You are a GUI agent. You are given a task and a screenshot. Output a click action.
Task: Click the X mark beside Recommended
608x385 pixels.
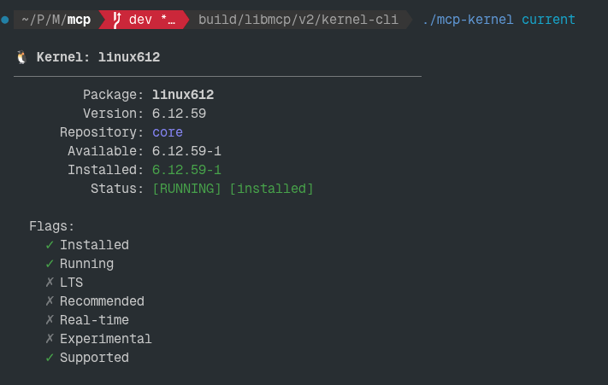[x=50, y=301]
